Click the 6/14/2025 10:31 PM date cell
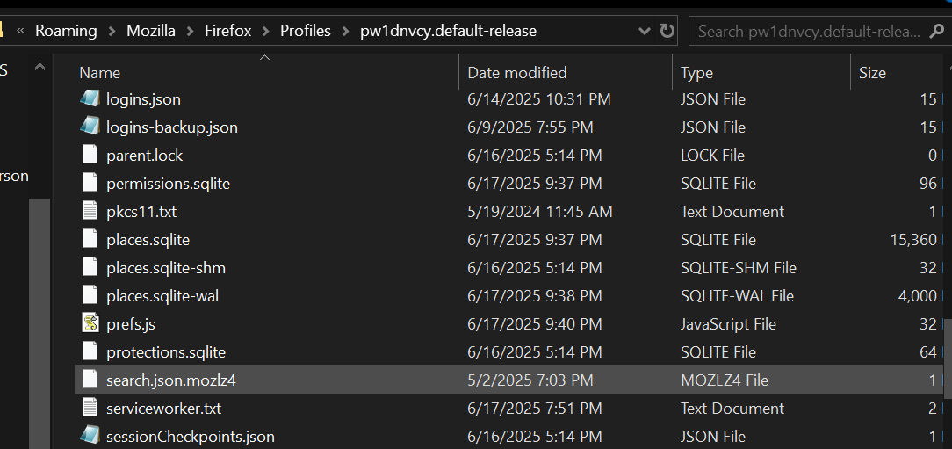Viewport: 952px width, 449px height. coord(539,98)
